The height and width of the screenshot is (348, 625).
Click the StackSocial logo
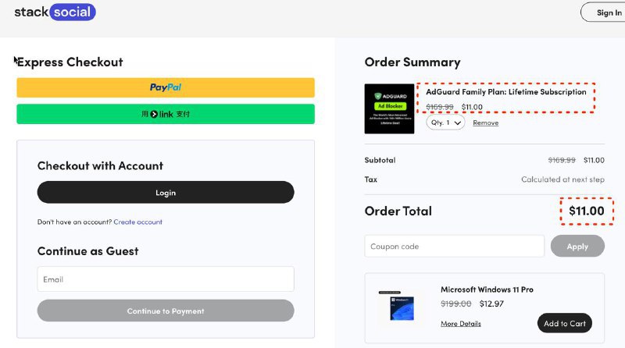tap(55, 12)
